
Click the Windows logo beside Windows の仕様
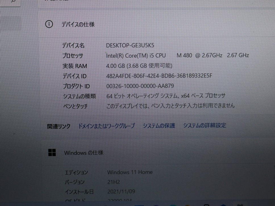(x=52, y=153)
